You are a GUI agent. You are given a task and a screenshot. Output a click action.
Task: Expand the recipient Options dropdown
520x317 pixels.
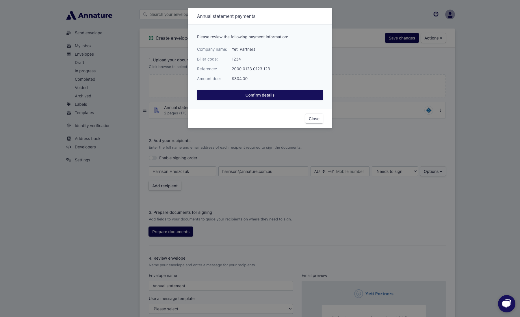433,171
